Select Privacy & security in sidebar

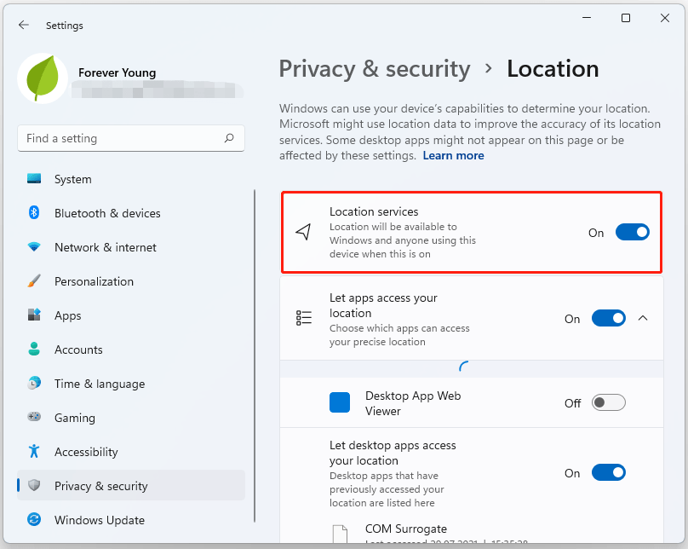(131, 485)
